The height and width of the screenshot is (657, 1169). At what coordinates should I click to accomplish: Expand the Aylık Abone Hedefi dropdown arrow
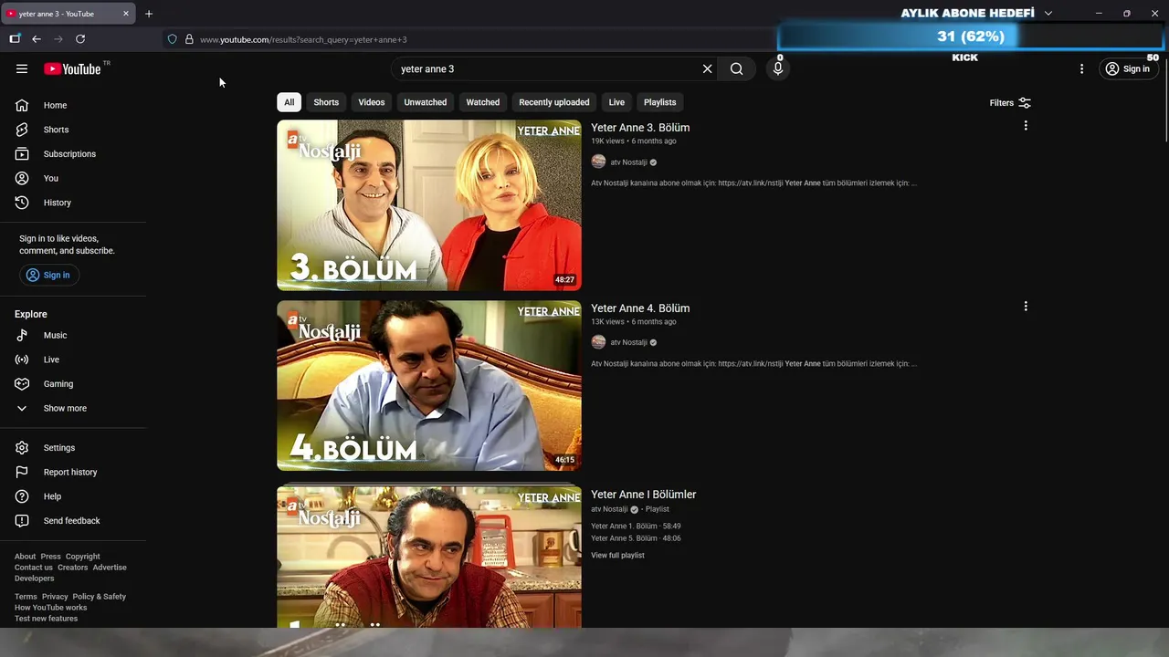click(1048, 14)
